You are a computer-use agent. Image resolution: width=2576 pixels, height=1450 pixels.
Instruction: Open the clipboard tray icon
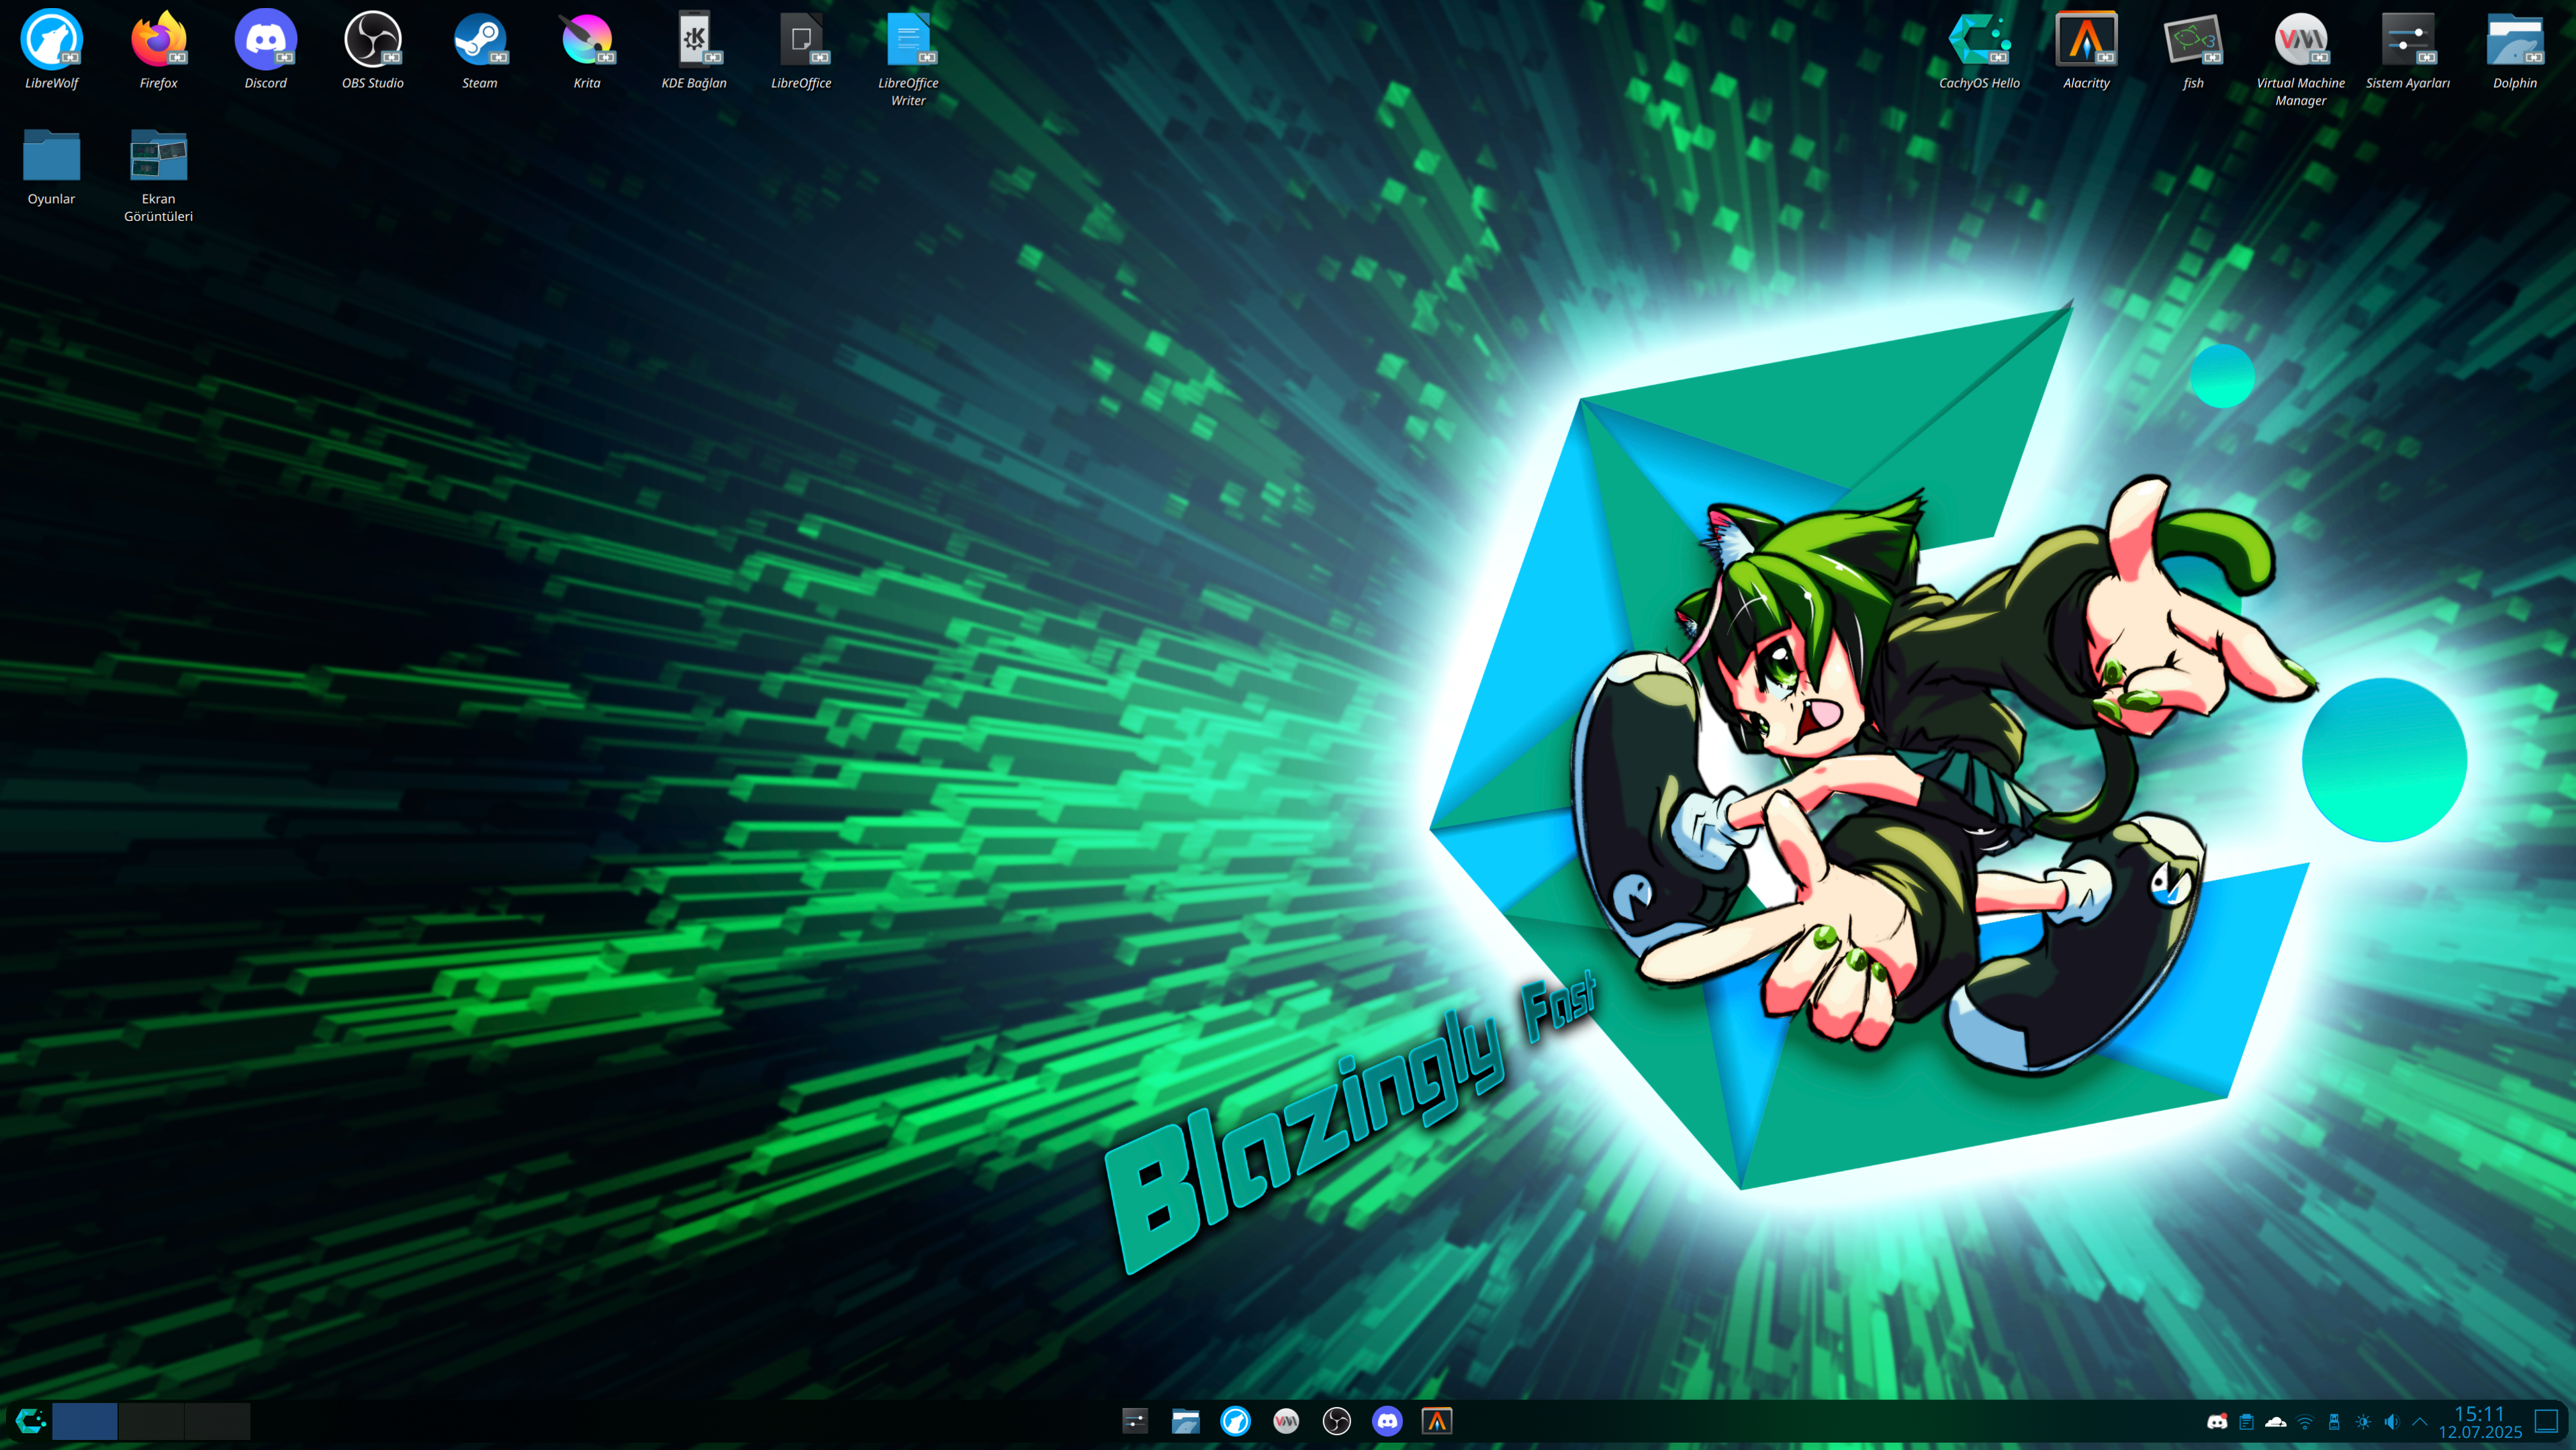point(2246,1421)
